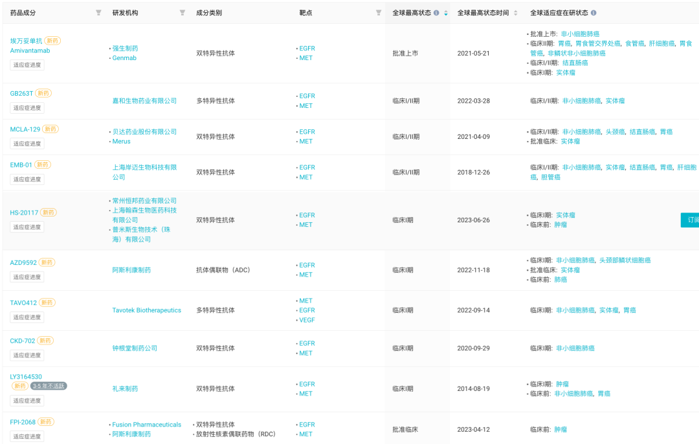Click the 新药 badge beside GB263T
The width and height of the screenshot is (699, 444).
tap(44, 93)
